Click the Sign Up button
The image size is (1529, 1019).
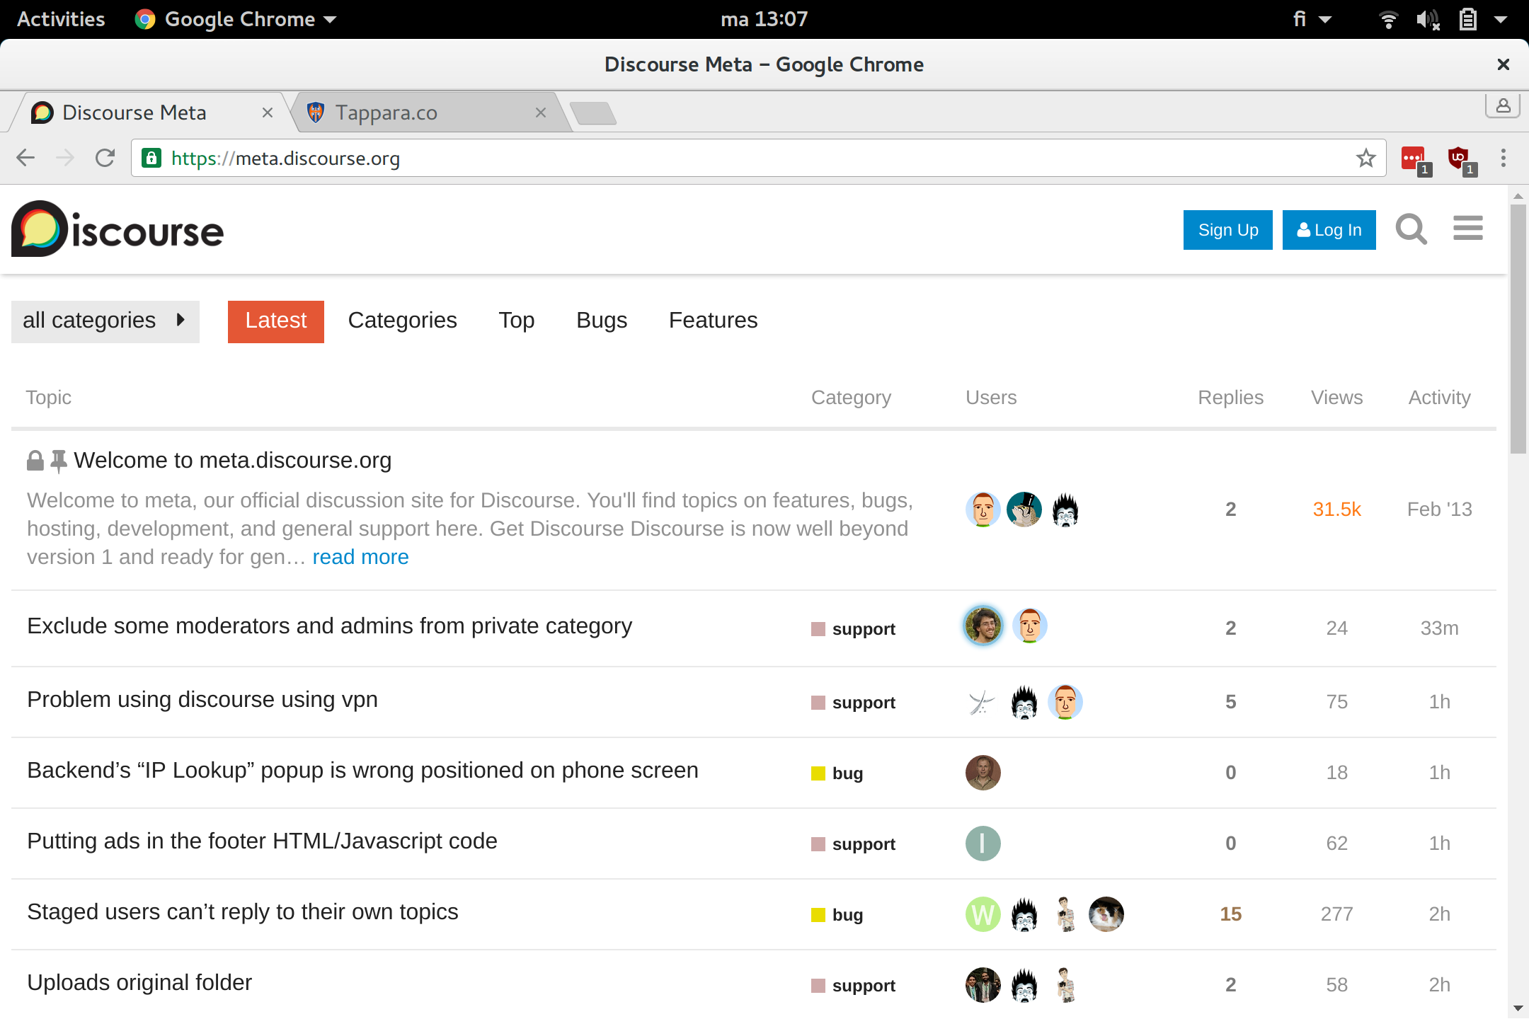pos(1227,230)
